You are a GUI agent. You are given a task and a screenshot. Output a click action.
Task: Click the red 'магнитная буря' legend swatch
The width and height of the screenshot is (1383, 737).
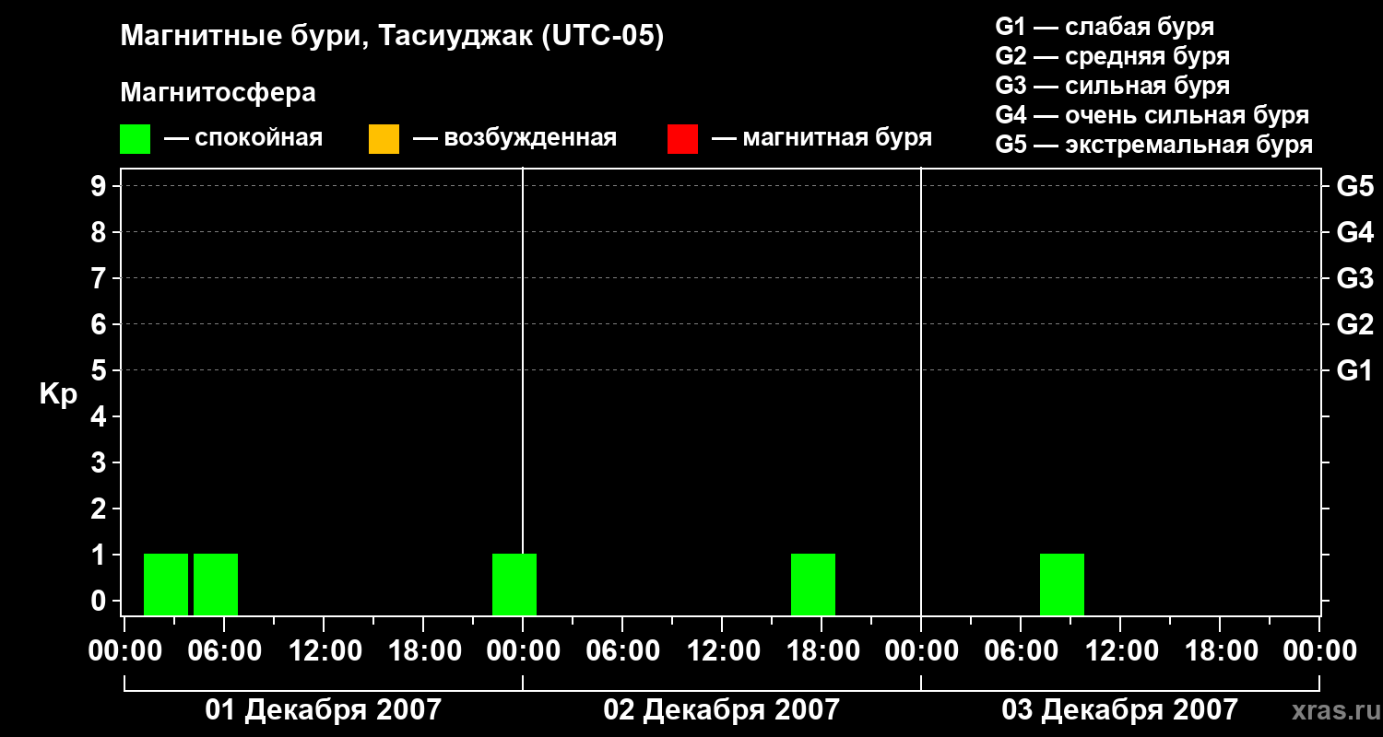point(682,139)
